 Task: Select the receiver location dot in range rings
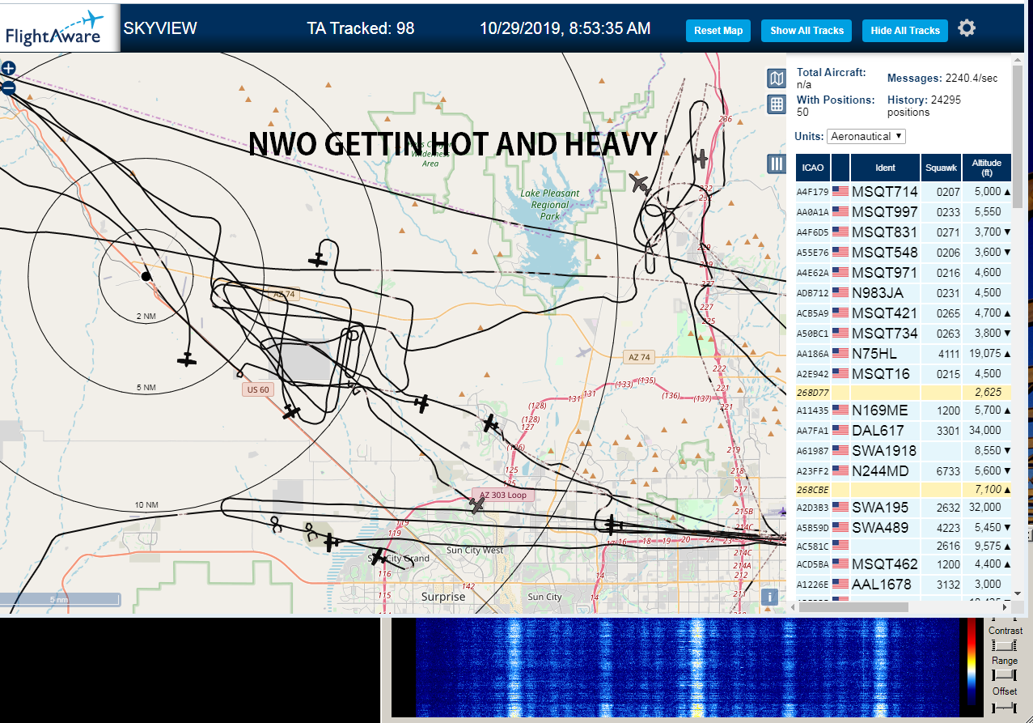146,276
